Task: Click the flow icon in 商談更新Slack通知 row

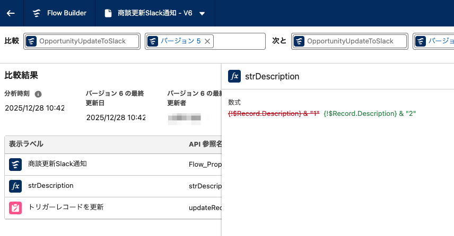Action: pyautogui.click(x=15, y=164)
